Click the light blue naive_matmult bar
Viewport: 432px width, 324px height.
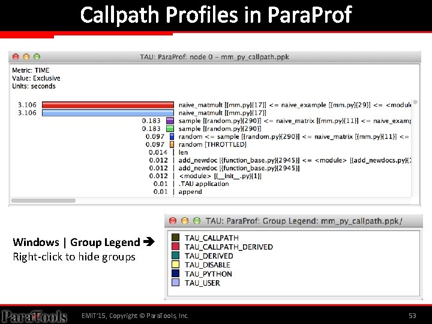108,113
